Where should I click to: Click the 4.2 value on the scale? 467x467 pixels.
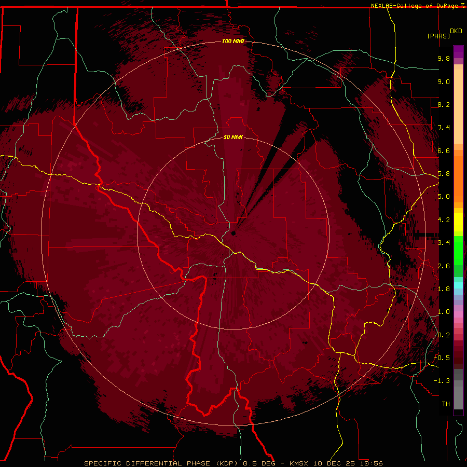444,220
